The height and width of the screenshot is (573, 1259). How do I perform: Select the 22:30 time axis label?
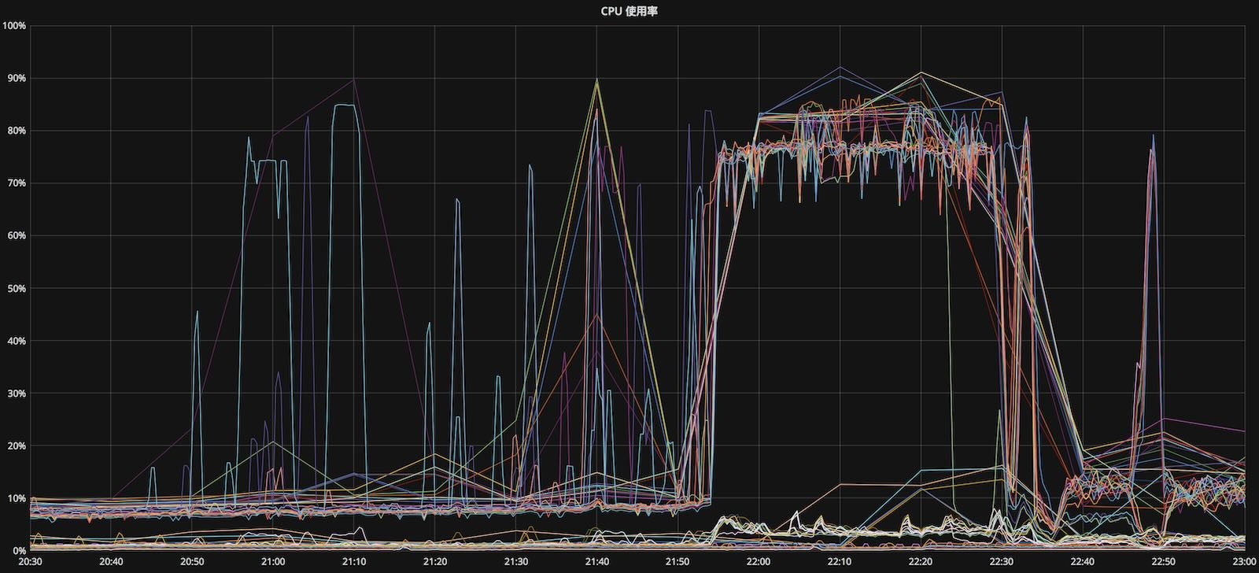pyautogui.click(x=1002, y=562)
